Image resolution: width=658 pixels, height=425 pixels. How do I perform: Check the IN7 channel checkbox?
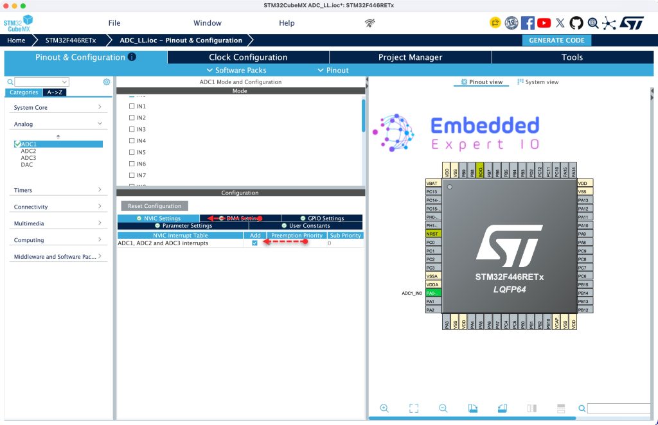pyautogui.click(x=132, y=175)
